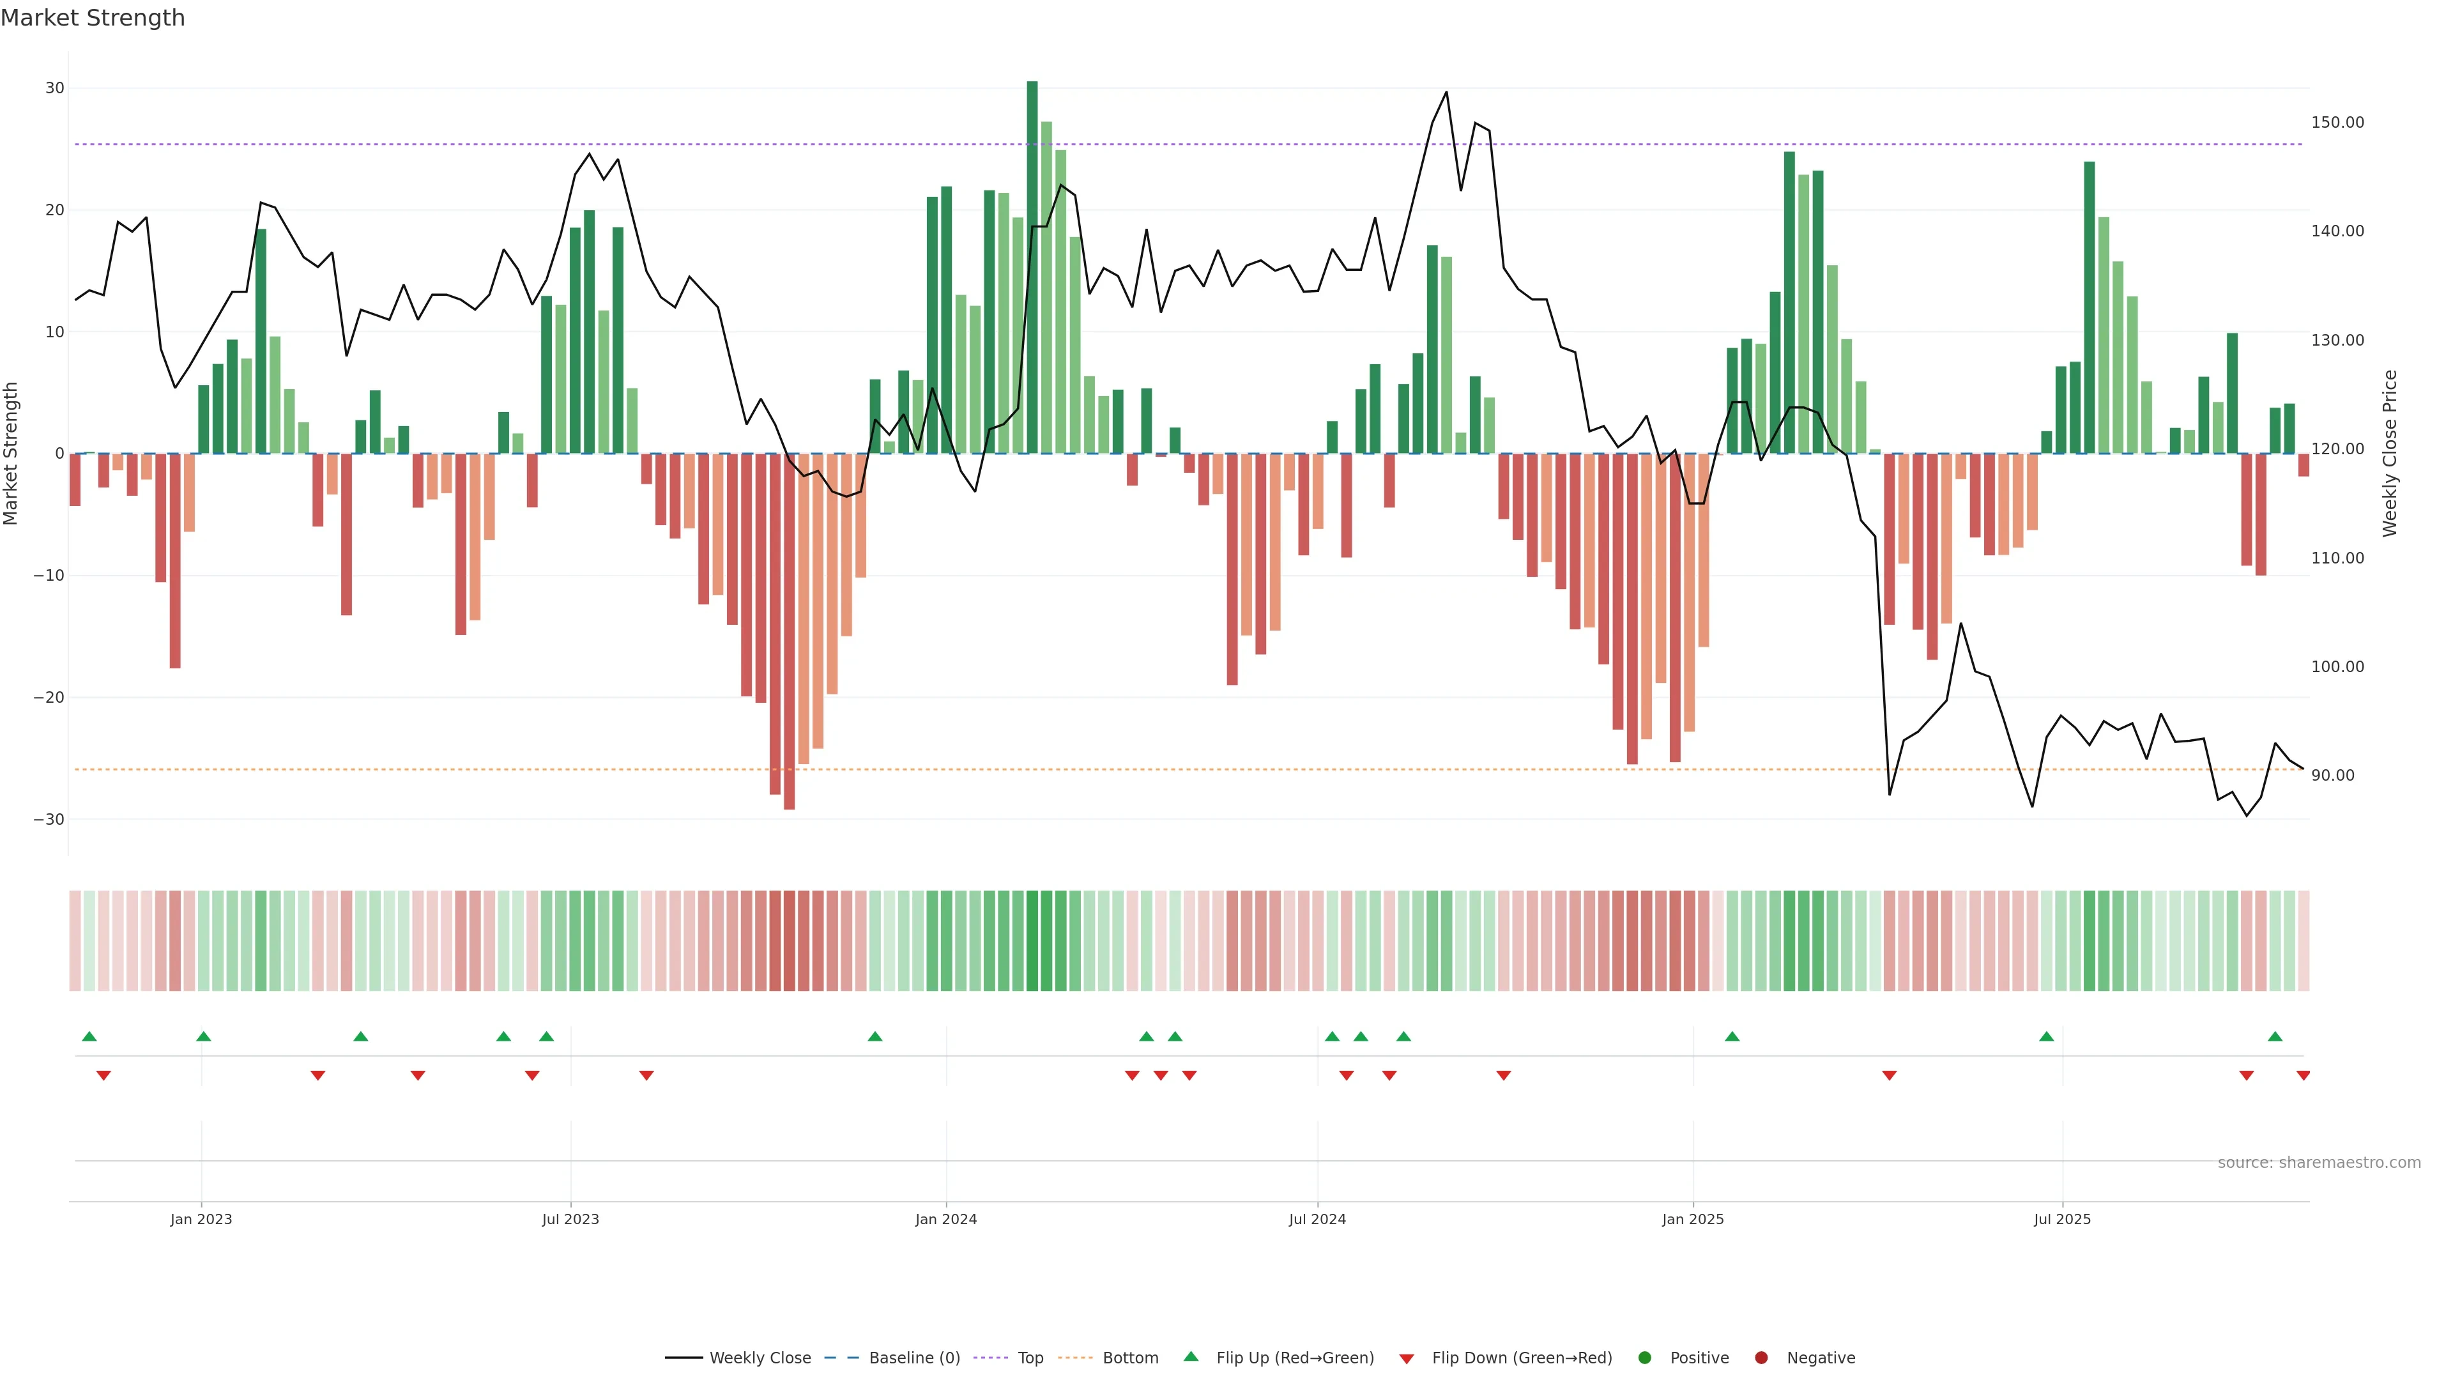2453x1380 pixels.
Task: Click the last flip-down triangle at far right
Action: 2302,1075
